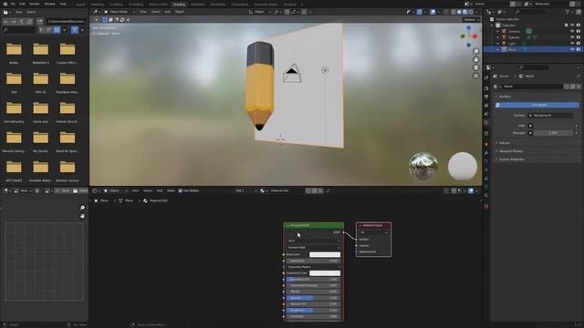Image resolution: width=584 pixels, height=328 pixels.
Task: Open the 3D viewport Add menu
Action: pos(168,12)
